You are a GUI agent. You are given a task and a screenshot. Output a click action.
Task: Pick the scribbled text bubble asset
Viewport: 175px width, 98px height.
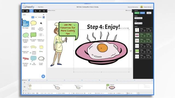pyautogui.click(x=25, y=47)
